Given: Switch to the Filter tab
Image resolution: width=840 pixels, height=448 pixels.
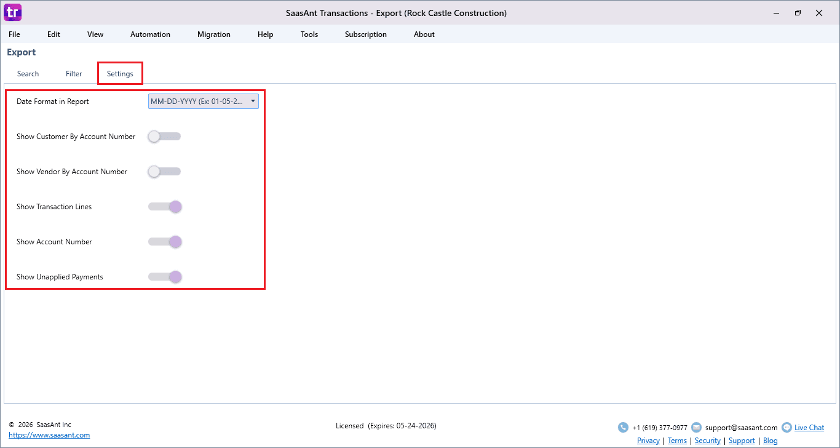Looking at the screenshot, I should click(74, 74).
